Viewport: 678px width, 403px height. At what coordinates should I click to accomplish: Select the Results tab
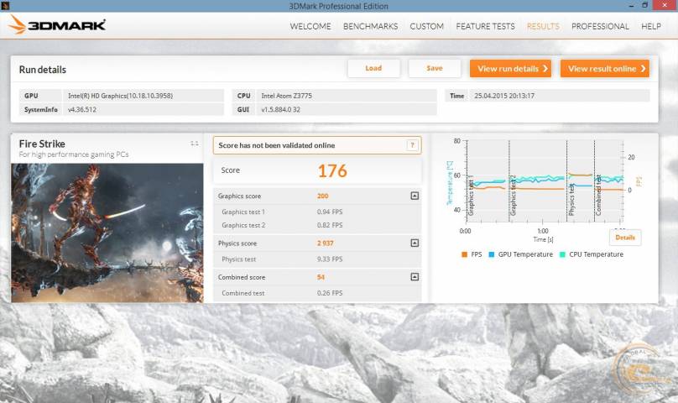tap(543, 26)
